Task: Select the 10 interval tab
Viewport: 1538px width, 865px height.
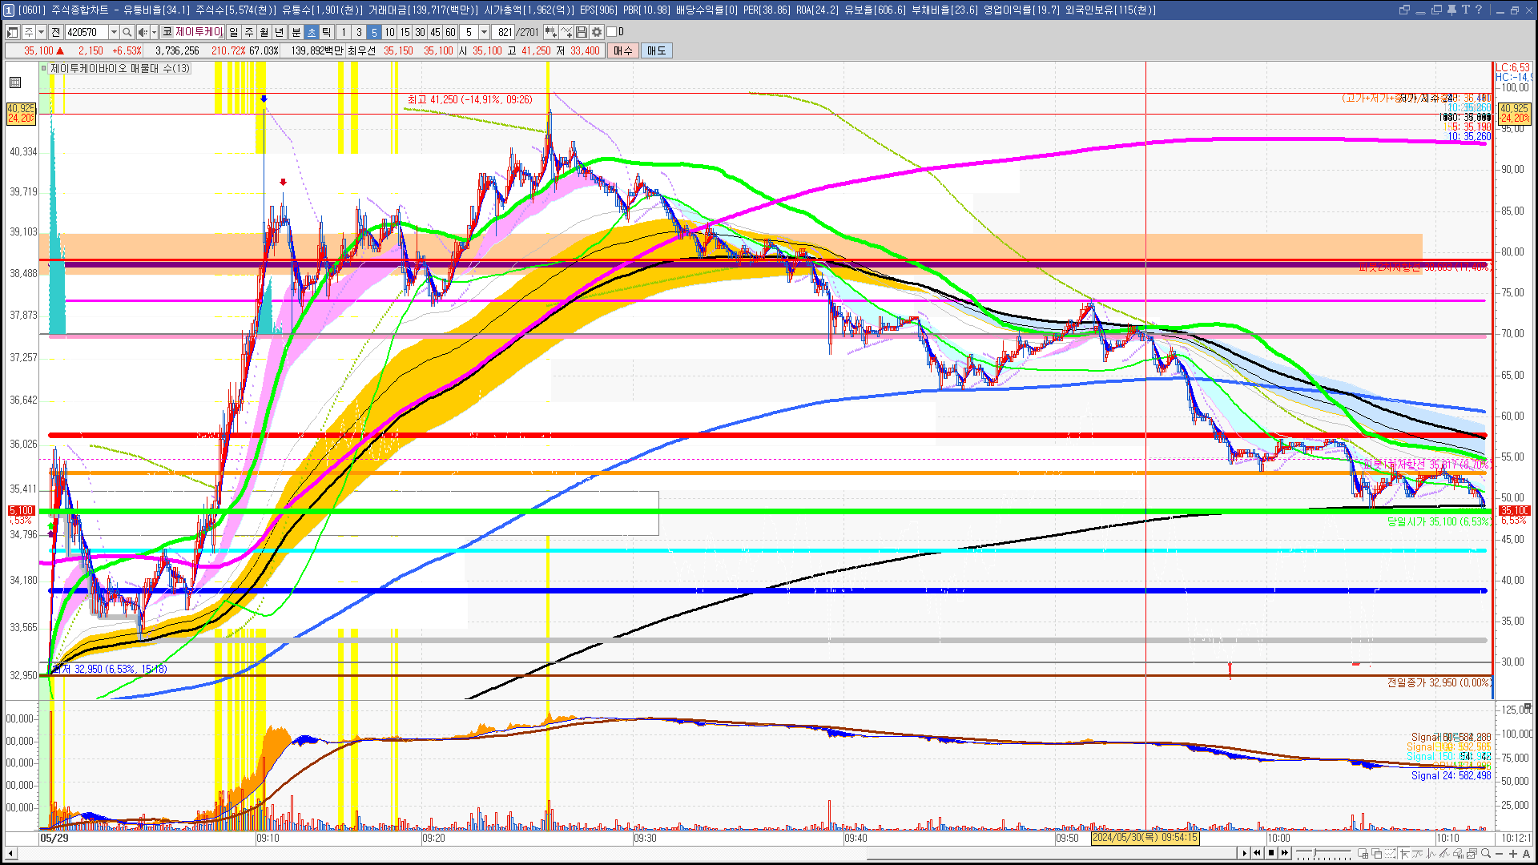Action: point(389,32)
